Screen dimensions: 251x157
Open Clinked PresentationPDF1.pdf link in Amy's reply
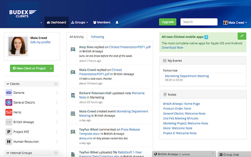(130, 47)
